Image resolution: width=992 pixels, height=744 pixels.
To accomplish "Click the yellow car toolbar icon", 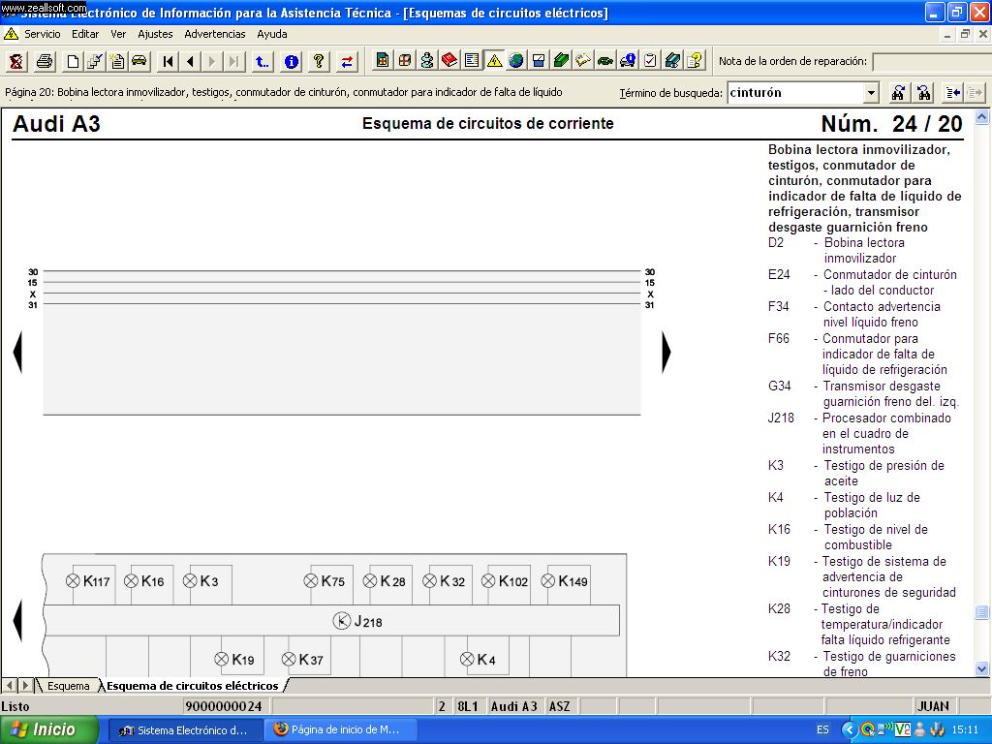I will click(x=139, y=61).
